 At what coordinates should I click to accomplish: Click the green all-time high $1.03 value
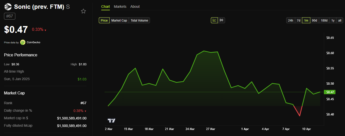point(82,79)
